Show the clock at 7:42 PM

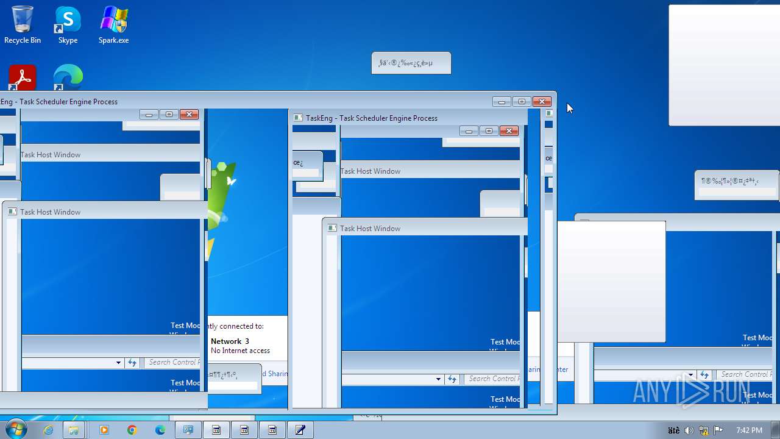[749, 430]
